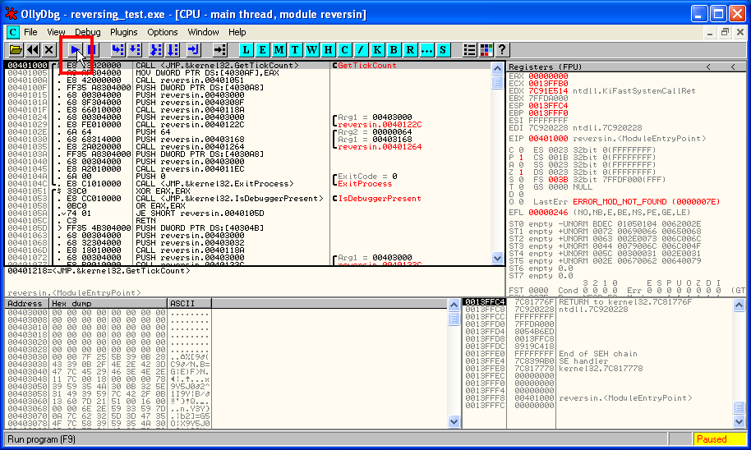Open Source window with S button
The width and height of the screenshot is (751, 450).
tap(443, 50)
